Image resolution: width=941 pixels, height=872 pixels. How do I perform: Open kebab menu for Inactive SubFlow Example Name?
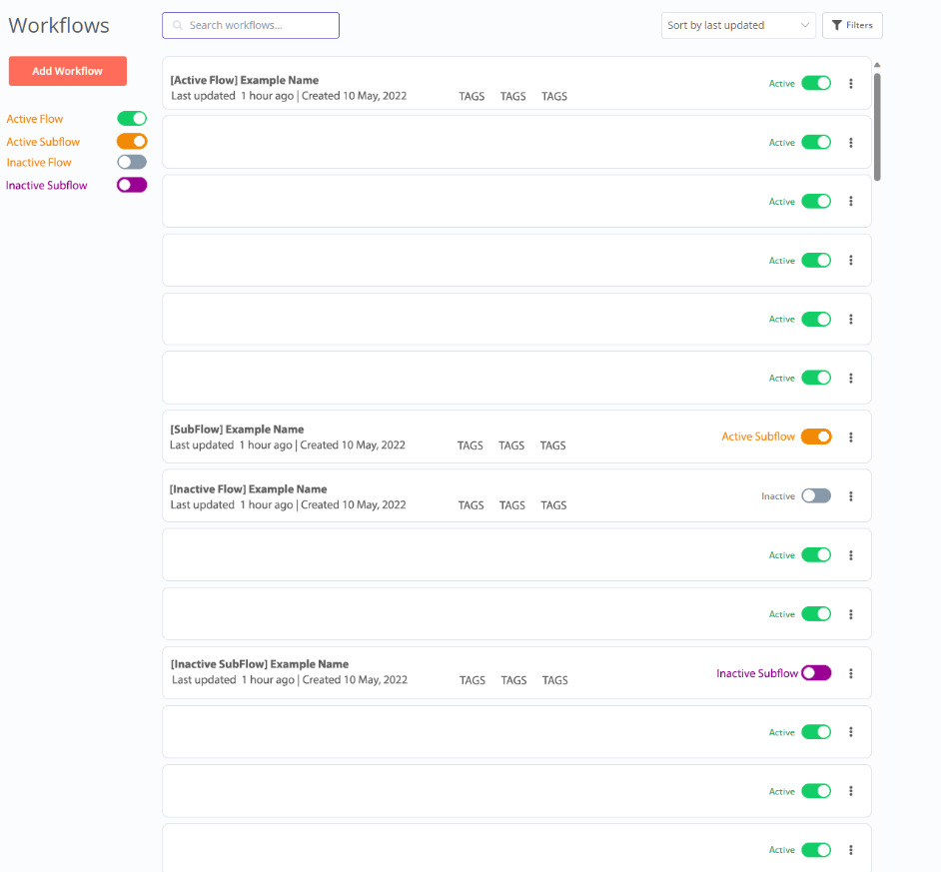851,673
